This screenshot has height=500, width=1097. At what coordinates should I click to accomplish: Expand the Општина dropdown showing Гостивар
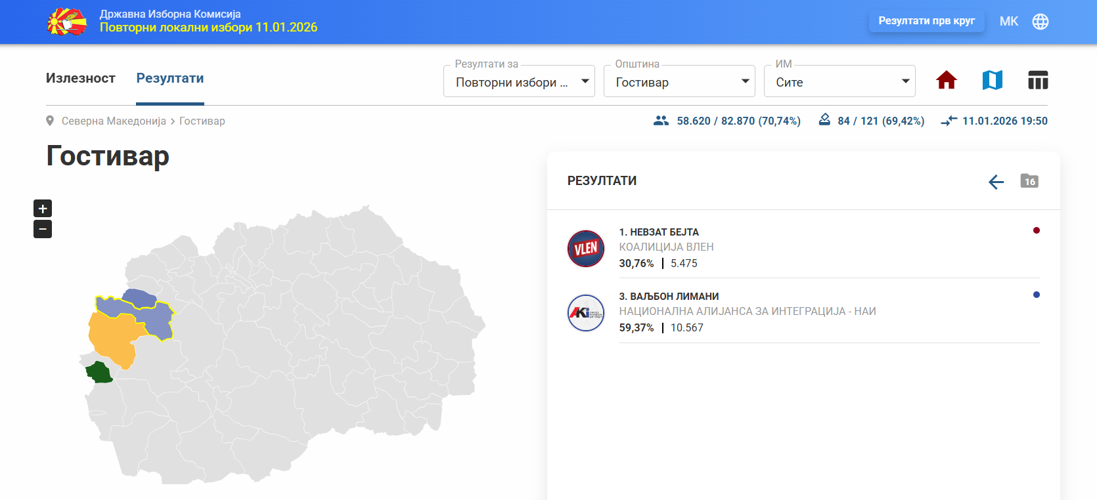click(x=679, y=82)
